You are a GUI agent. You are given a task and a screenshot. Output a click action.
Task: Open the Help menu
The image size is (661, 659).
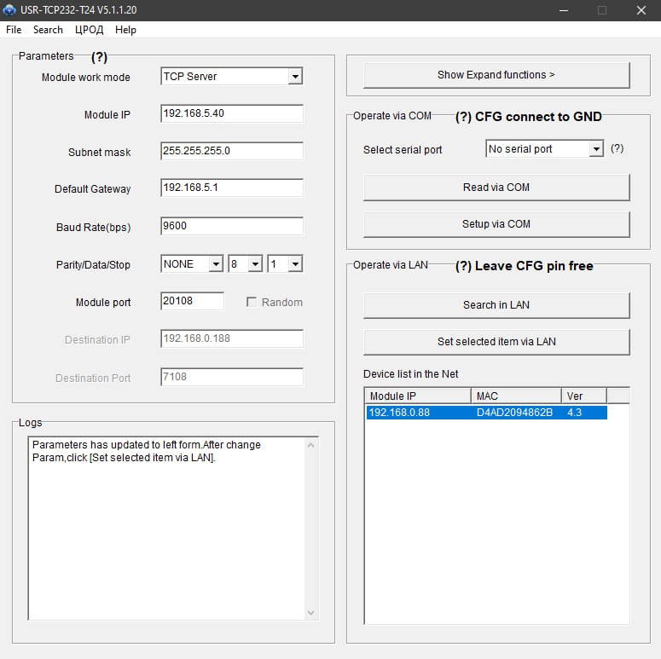click(125, 30)
